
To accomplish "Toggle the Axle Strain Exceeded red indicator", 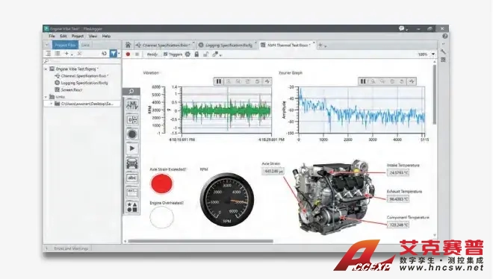I will (x=161, y=184).
